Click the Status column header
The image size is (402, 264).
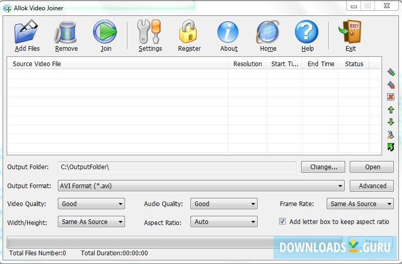353,64
